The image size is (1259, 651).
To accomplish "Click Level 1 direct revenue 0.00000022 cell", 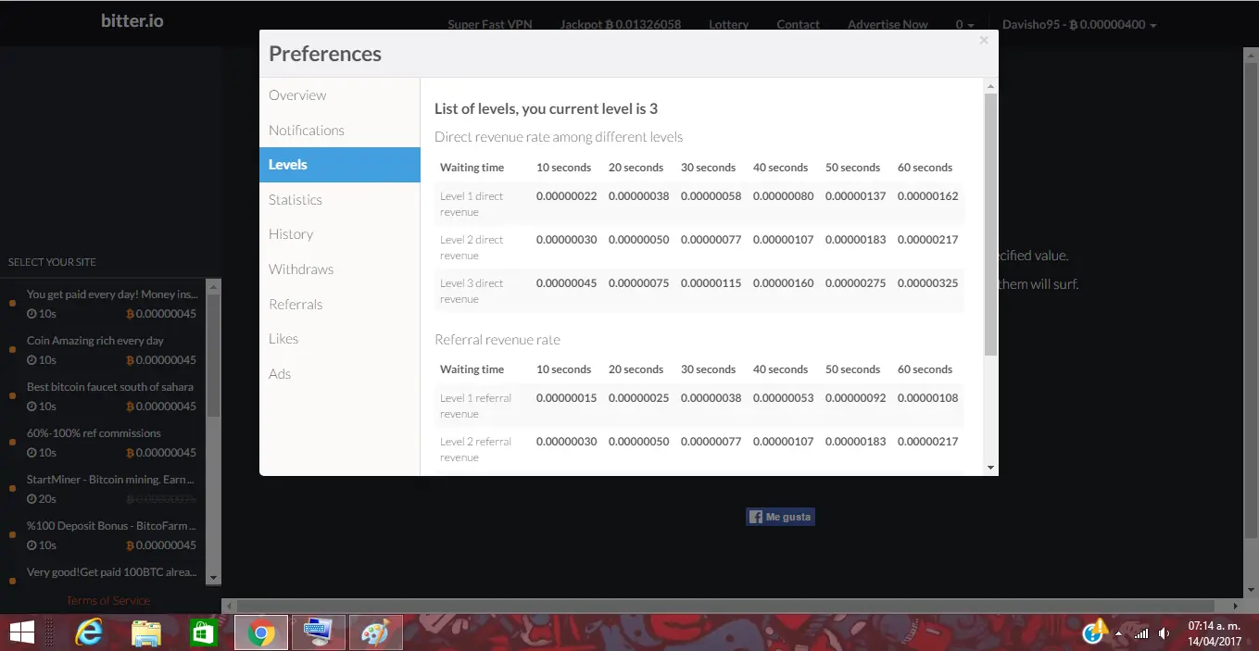I will (566, 196).
